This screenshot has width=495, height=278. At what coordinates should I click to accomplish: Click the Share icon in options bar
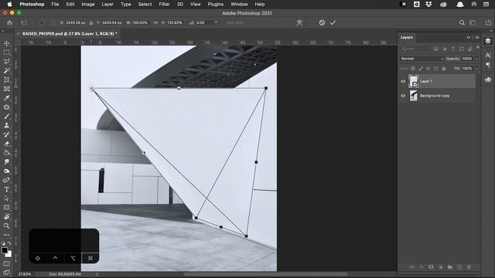point(488,22)
